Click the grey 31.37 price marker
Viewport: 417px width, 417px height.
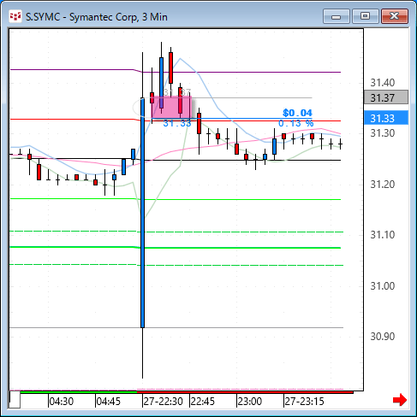click(386, 97)
